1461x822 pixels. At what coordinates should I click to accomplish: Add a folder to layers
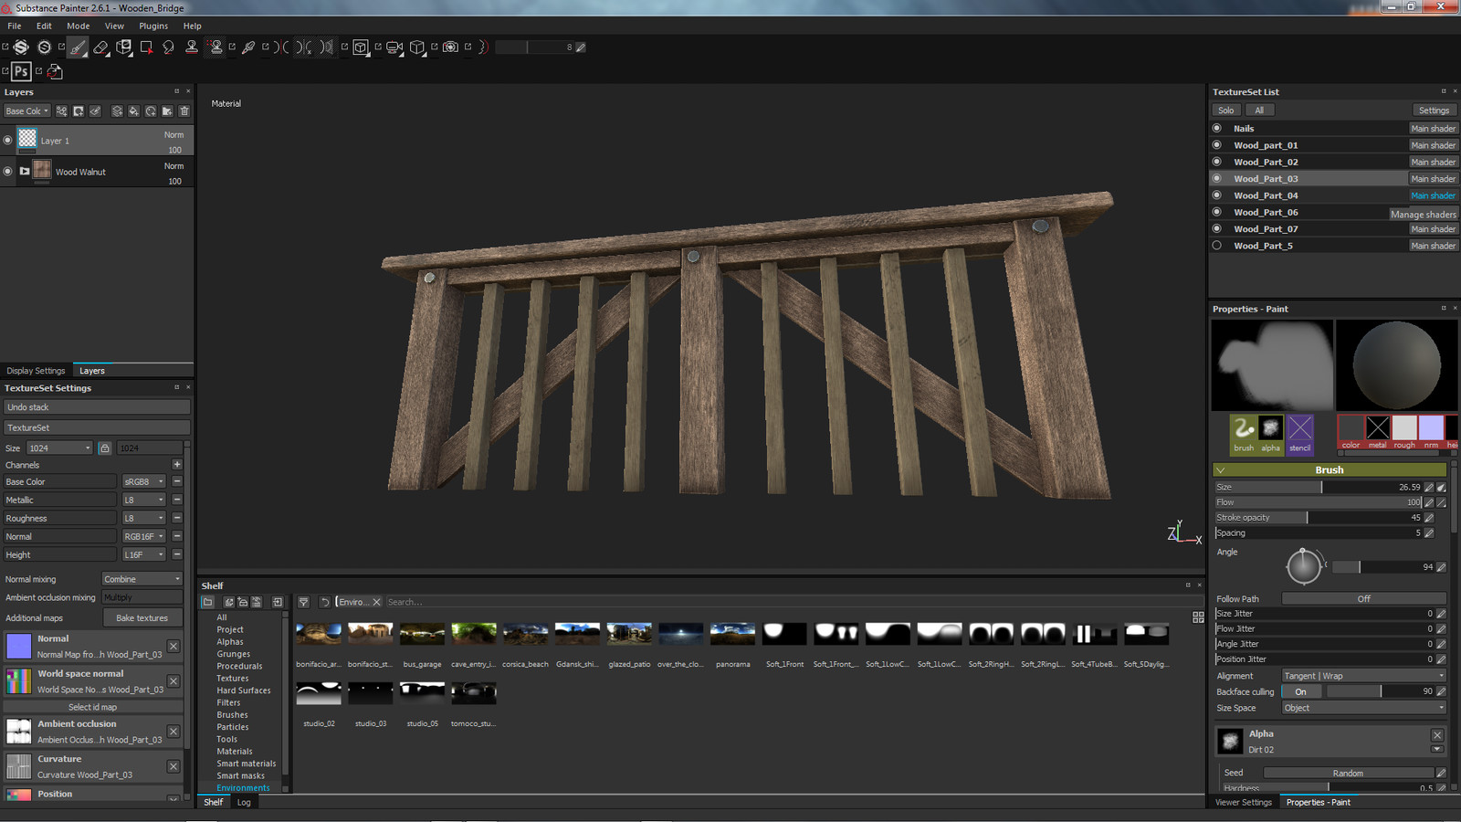pyautogui.click(x=167, y=111)
